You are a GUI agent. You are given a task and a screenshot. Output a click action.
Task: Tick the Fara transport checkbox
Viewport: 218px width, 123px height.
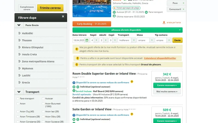pyautogui.click(x=18, y=99)
